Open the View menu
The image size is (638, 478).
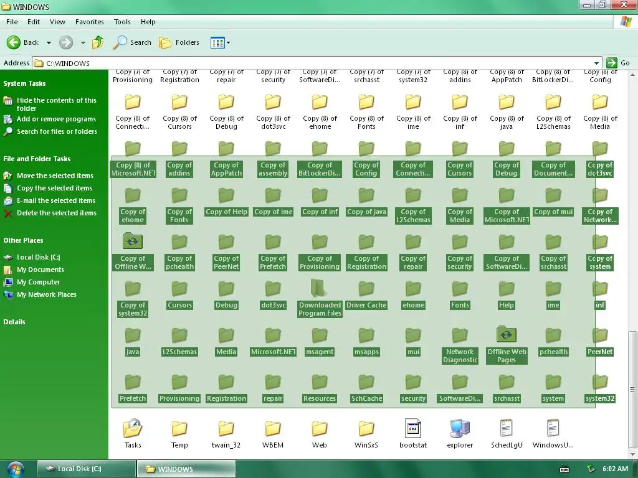pos(57,22)
